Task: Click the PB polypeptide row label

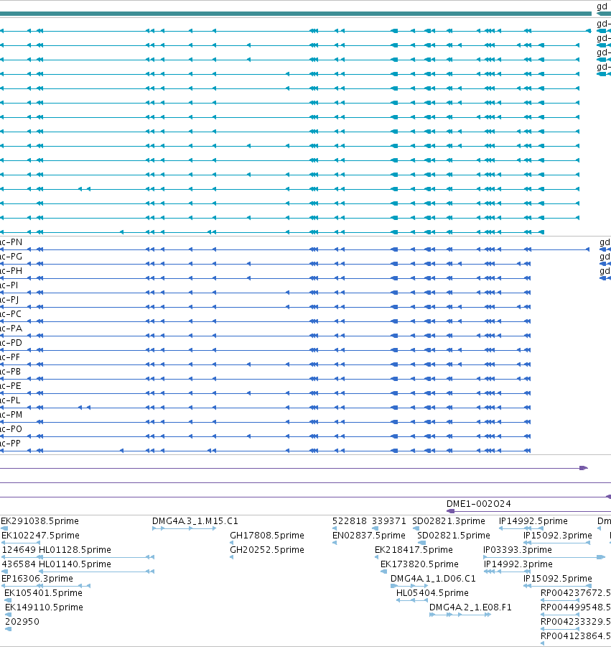Action: (11, 372)
